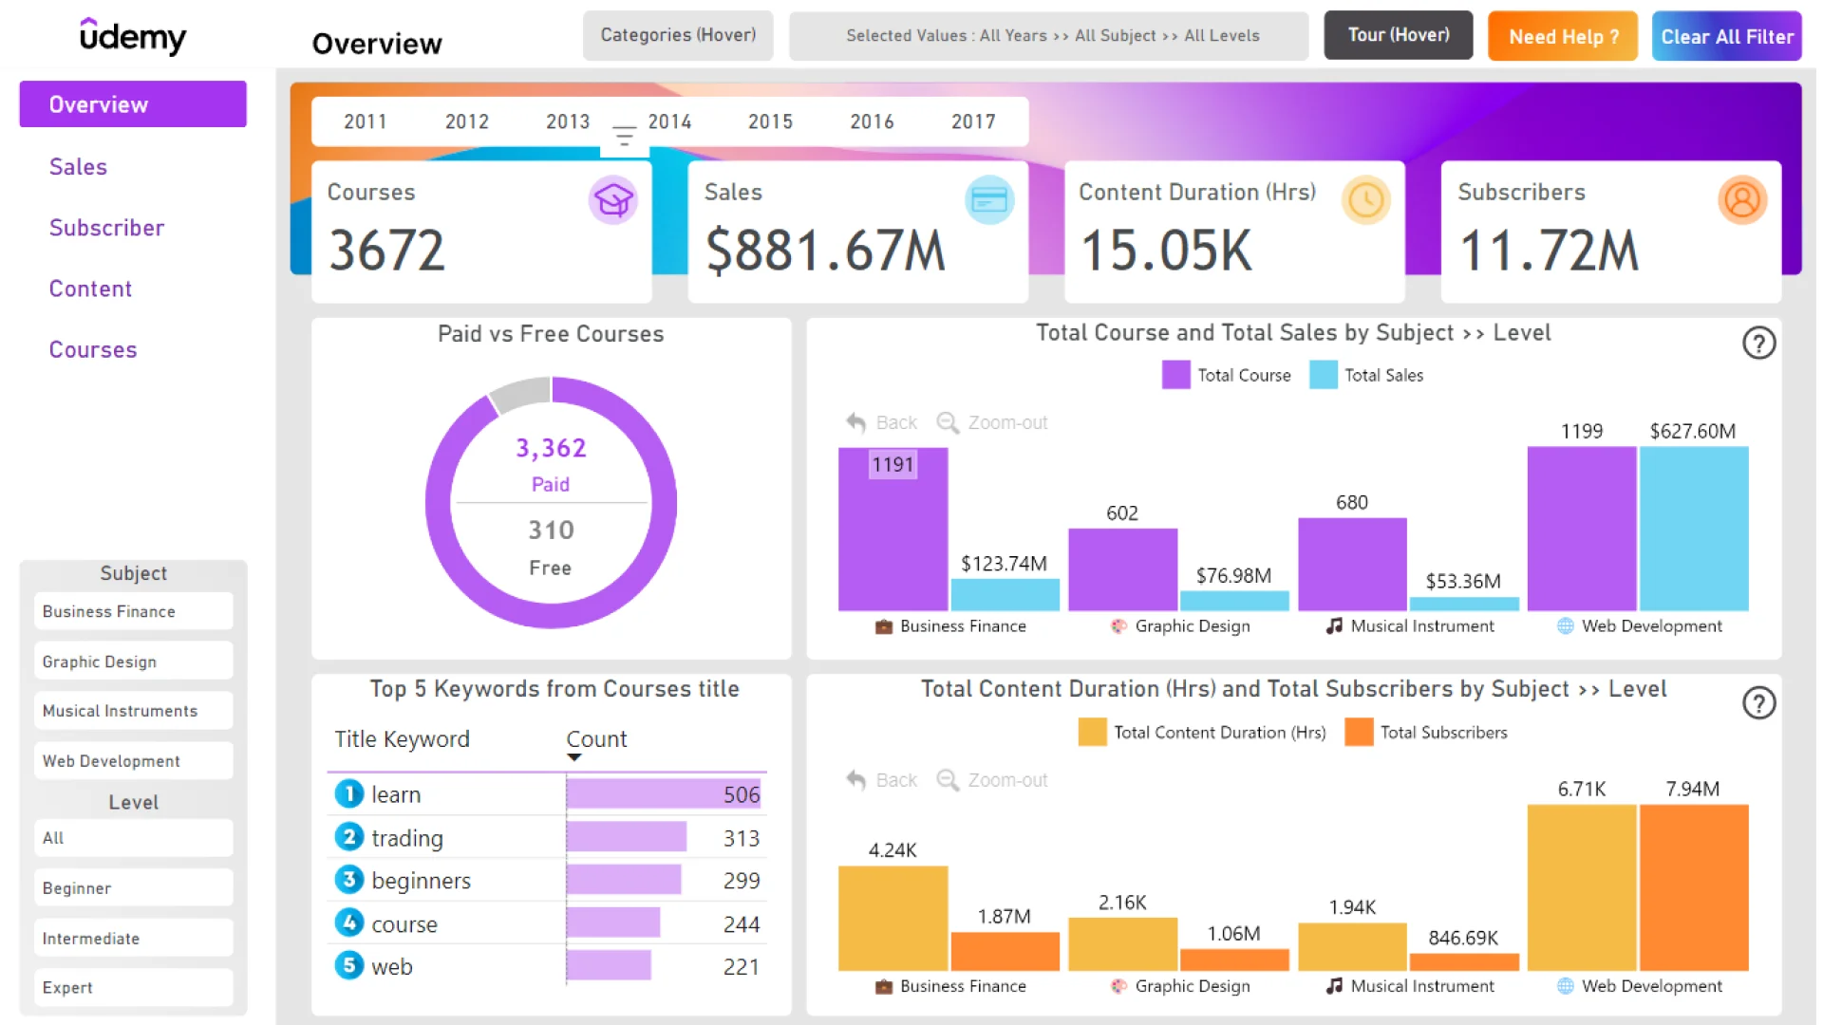Go to the Content page
The image size is (1823, 1025).
[90, 289]
